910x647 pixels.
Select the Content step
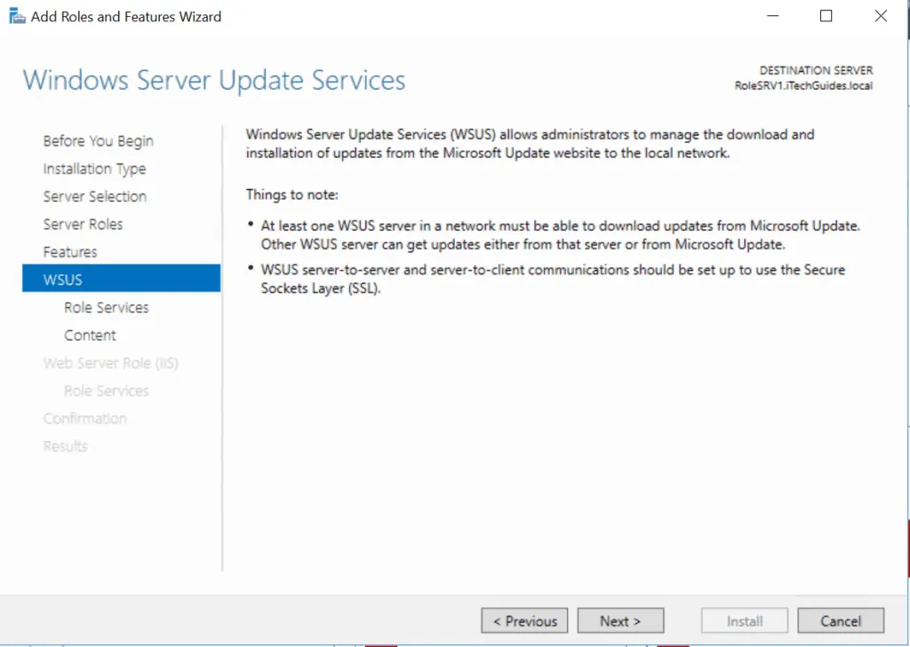pyautogui.click(x=90, y=335)
